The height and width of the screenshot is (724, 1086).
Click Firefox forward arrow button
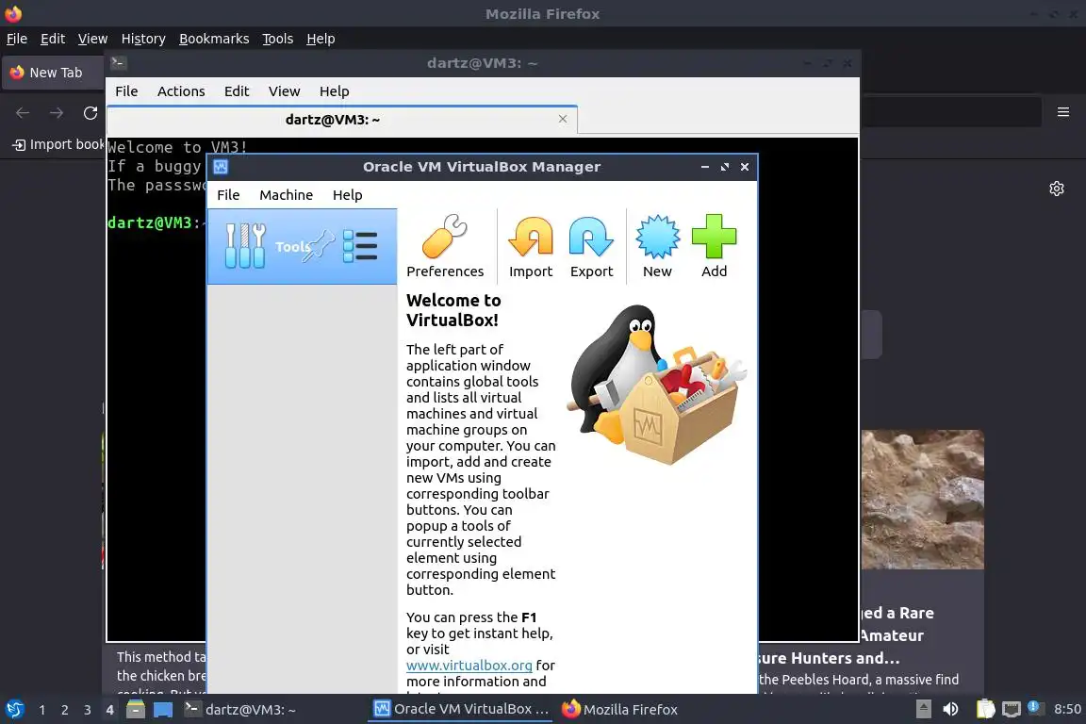click(x=57, y=113)
